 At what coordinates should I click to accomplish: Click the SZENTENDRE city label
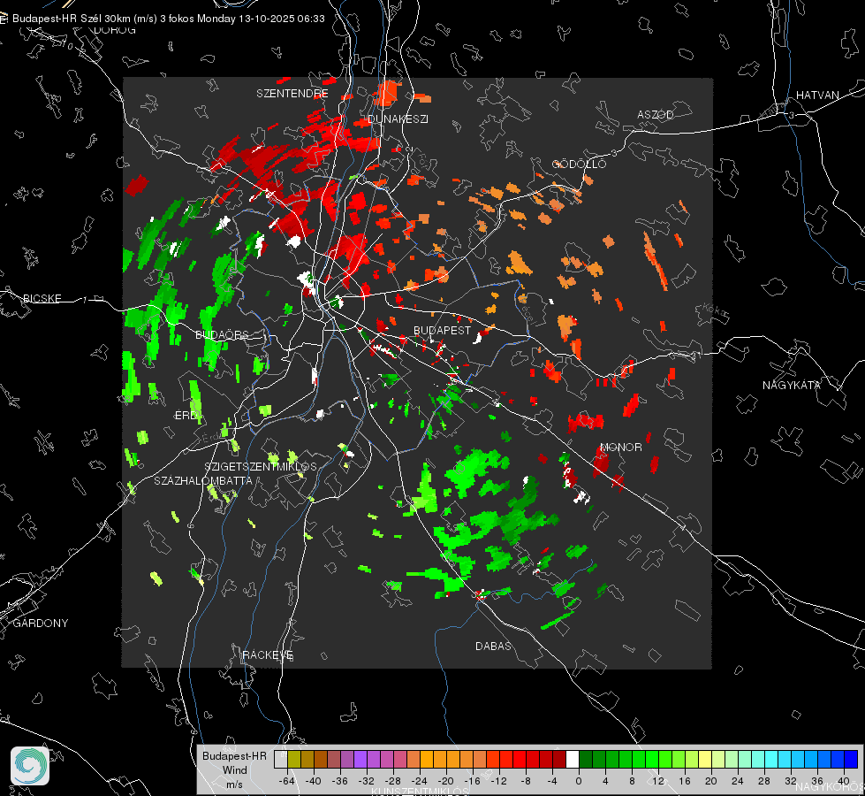pos(292,94)
